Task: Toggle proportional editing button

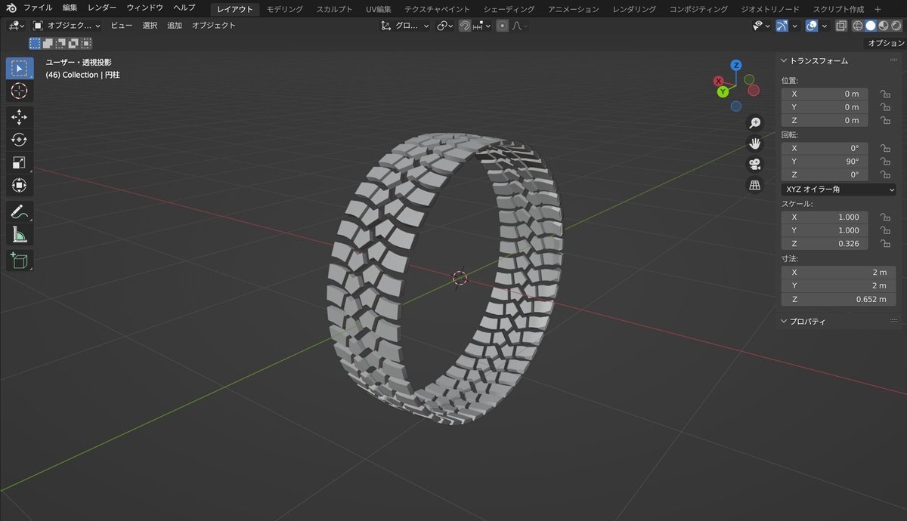Action: pos(503,26)
